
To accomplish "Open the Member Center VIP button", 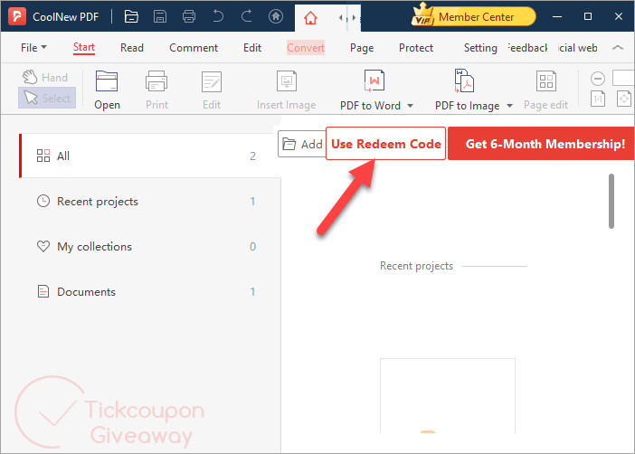I will tap(473, 16).
